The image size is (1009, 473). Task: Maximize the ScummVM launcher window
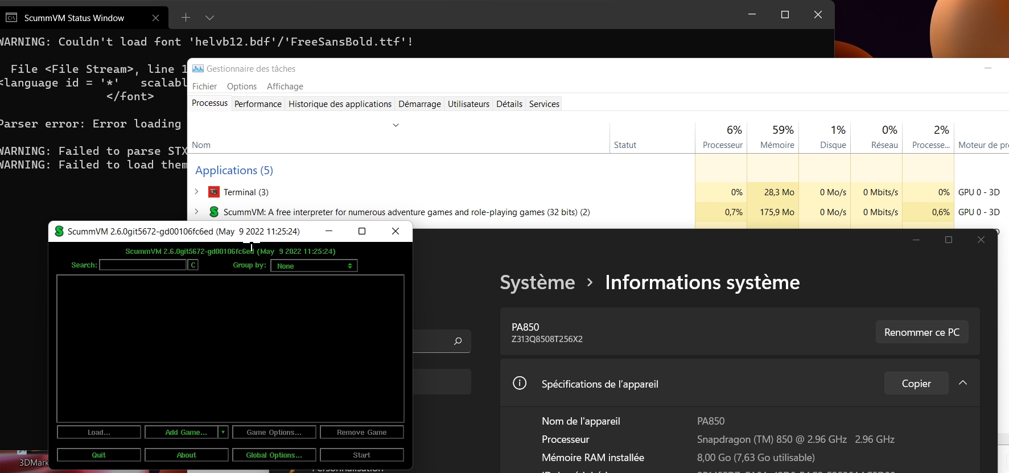[x=361, y=231]
